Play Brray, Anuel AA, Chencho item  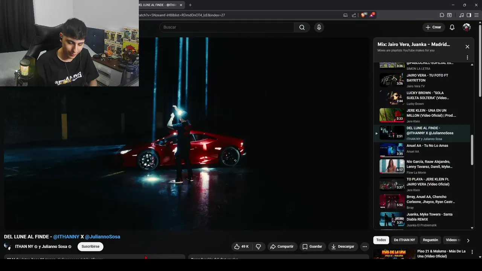422,202
